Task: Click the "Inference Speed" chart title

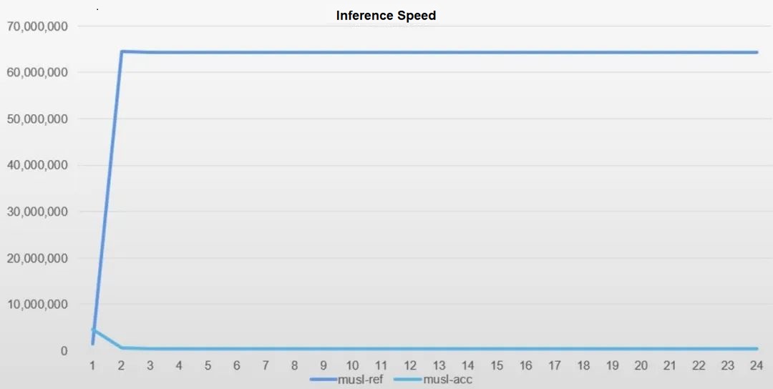Action: (386, 16)
